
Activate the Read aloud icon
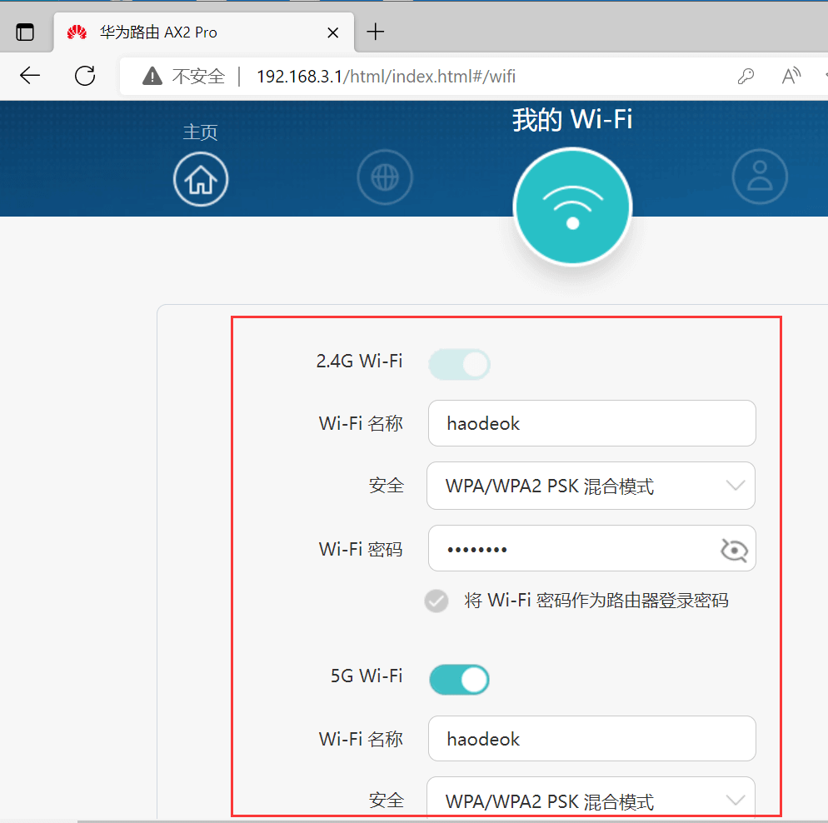point(791,76)
